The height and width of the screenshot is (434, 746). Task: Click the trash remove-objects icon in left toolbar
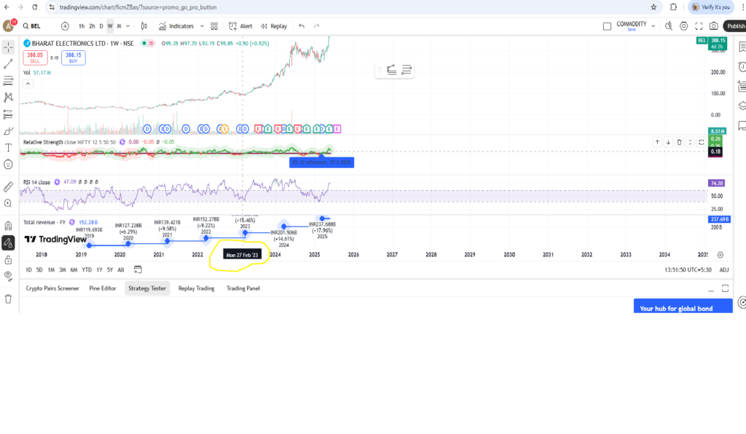8,299
